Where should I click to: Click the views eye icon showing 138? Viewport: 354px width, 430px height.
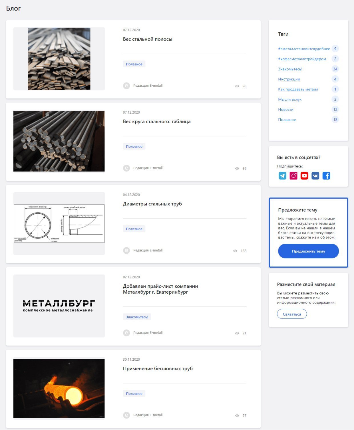[235, 251]
